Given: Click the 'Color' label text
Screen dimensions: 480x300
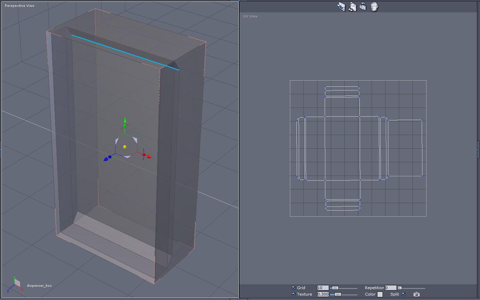Looking at the screenshot, I should tap(370, 294).
